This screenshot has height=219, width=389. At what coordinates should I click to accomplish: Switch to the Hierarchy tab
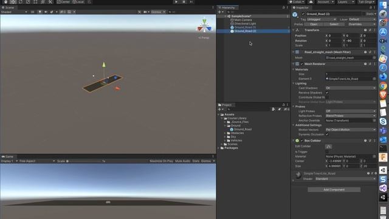(227, 7)
